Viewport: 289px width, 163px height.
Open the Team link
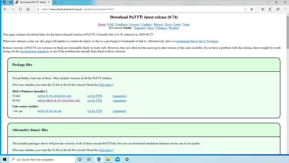186,24
